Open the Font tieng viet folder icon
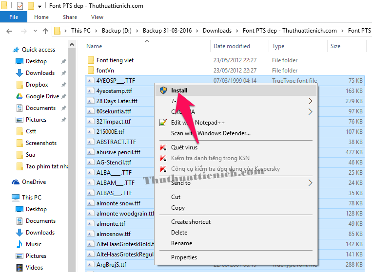The width and height of the screenshot is (372, 272). (90, 60)
